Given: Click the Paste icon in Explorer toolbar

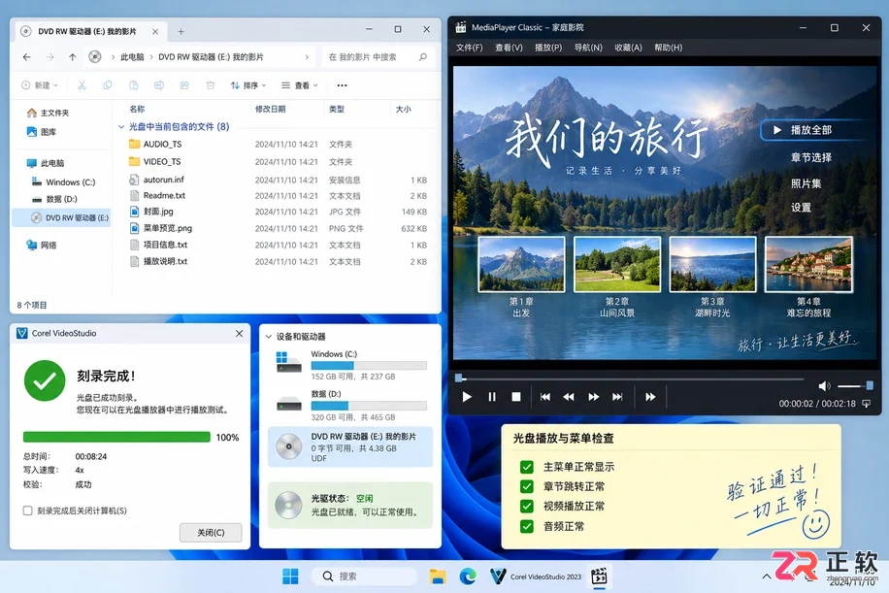Looking at the screenshot, I should (133, 85).
